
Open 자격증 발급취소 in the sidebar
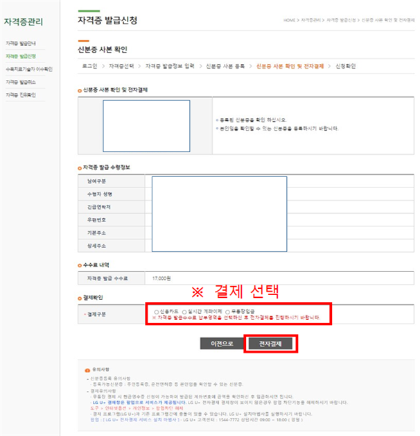coord(21,82)
